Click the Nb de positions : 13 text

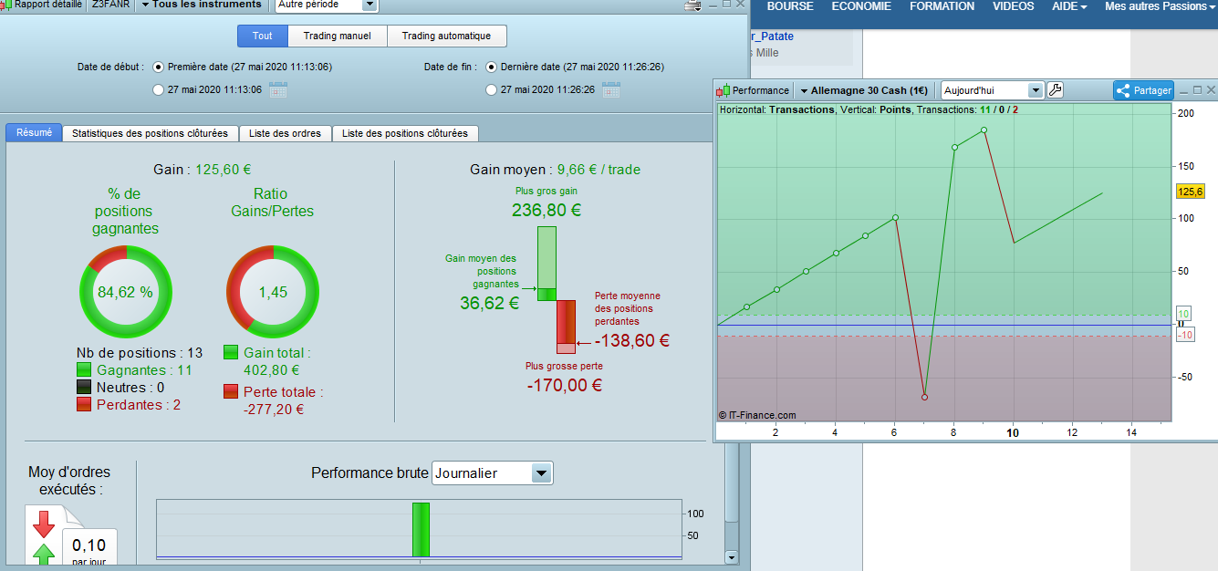point(140,353)
